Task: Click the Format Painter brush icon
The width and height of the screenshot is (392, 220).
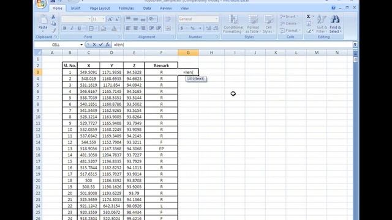Action: pyautogui.click(x=53, y=31)
